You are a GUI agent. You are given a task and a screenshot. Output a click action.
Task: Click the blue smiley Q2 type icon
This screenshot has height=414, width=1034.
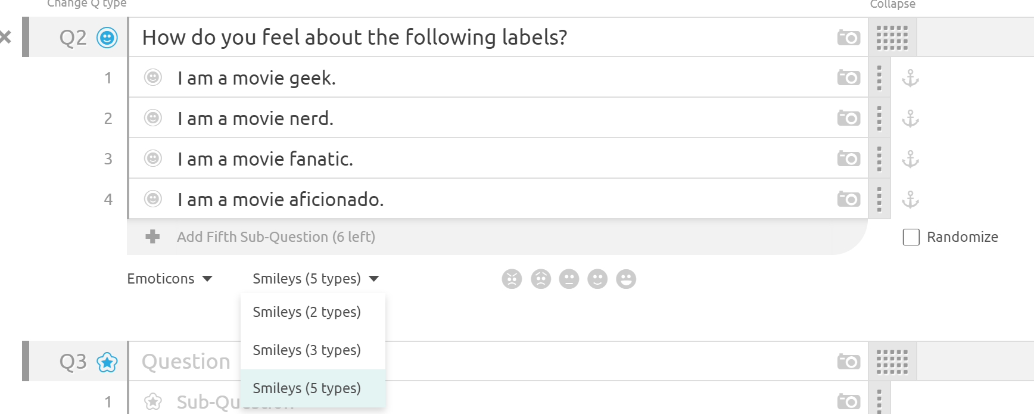(107, 38)
